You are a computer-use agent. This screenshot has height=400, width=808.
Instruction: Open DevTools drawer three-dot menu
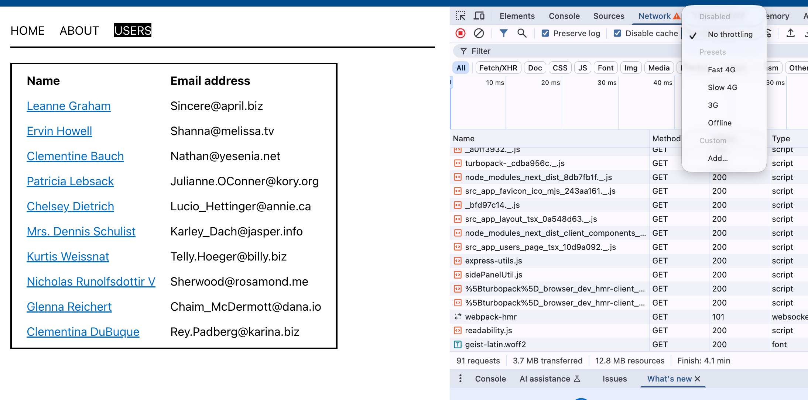tap(460, 379)
